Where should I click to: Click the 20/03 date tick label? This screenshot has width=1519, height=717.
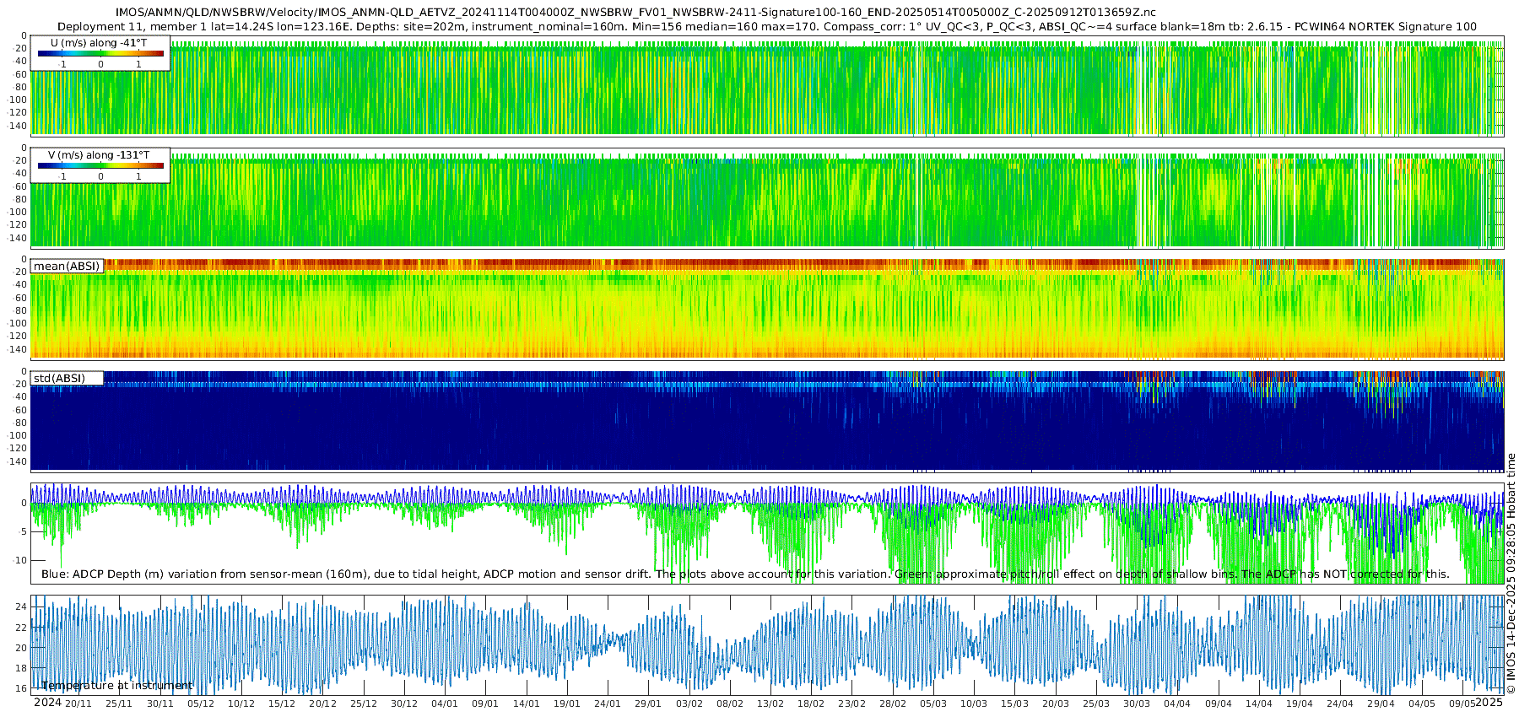[x=1056, y=704]
